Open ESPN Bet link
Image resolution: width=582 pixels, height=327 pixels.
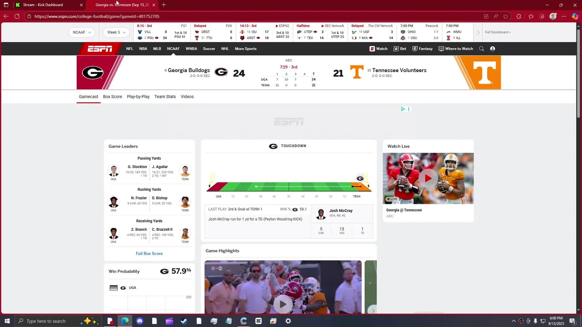pos(400,49)
